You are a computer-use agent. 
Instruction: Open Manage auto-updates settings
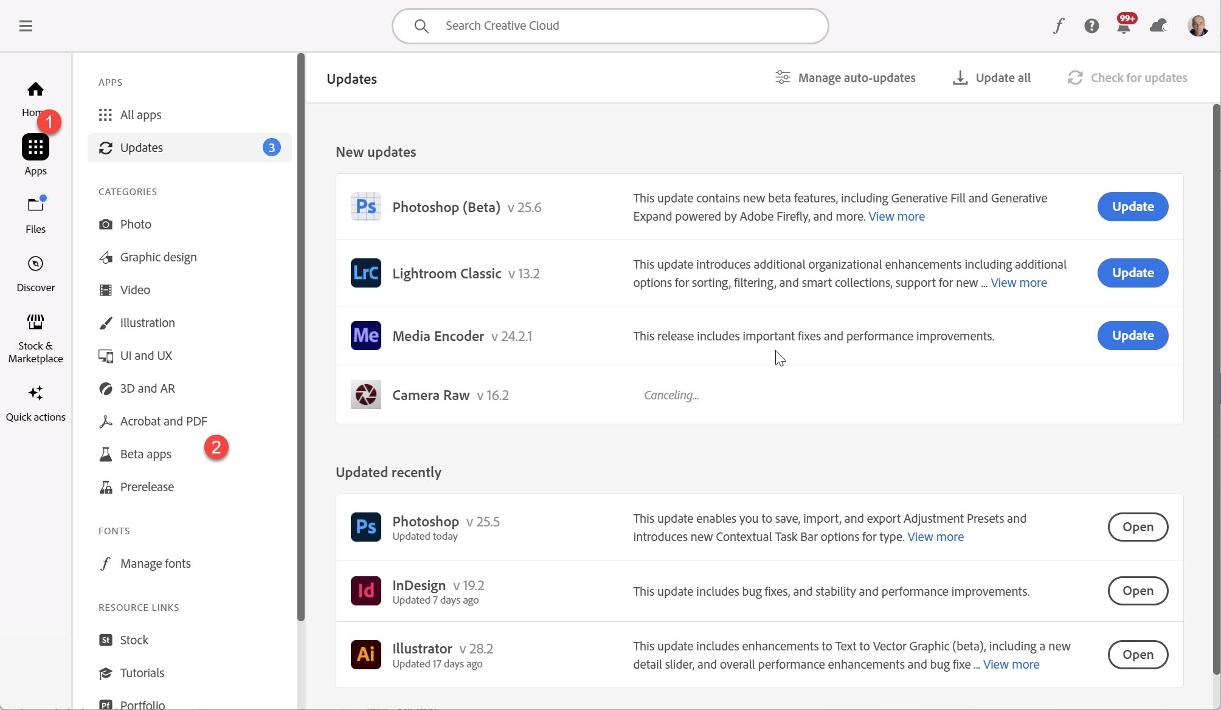click(x=845, y=78)
